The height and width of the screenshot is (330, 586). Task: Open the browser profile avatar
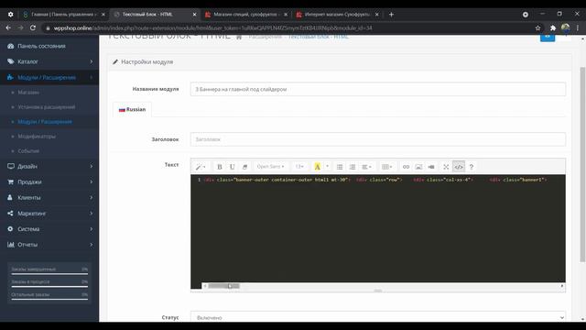point(566,27)
